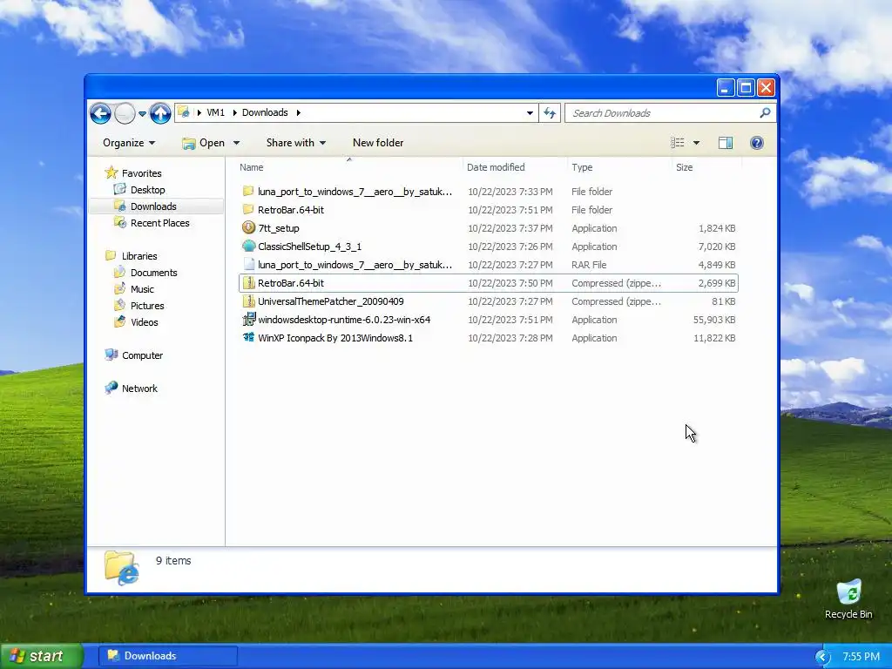This screenshot has width=892, height=669.
Task: Click the Downloads breadcrumb in the address bar
Action: (265, 112)
